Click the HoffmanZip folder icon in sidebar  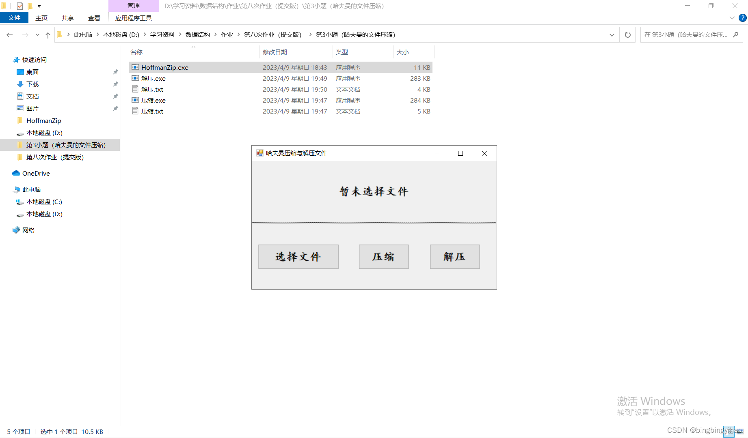[x=20, y=120]
